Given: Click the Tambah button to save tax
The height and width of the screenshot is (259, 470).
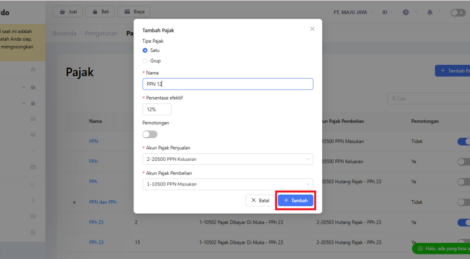Looking at the screenshot, I should click(296, 201).
